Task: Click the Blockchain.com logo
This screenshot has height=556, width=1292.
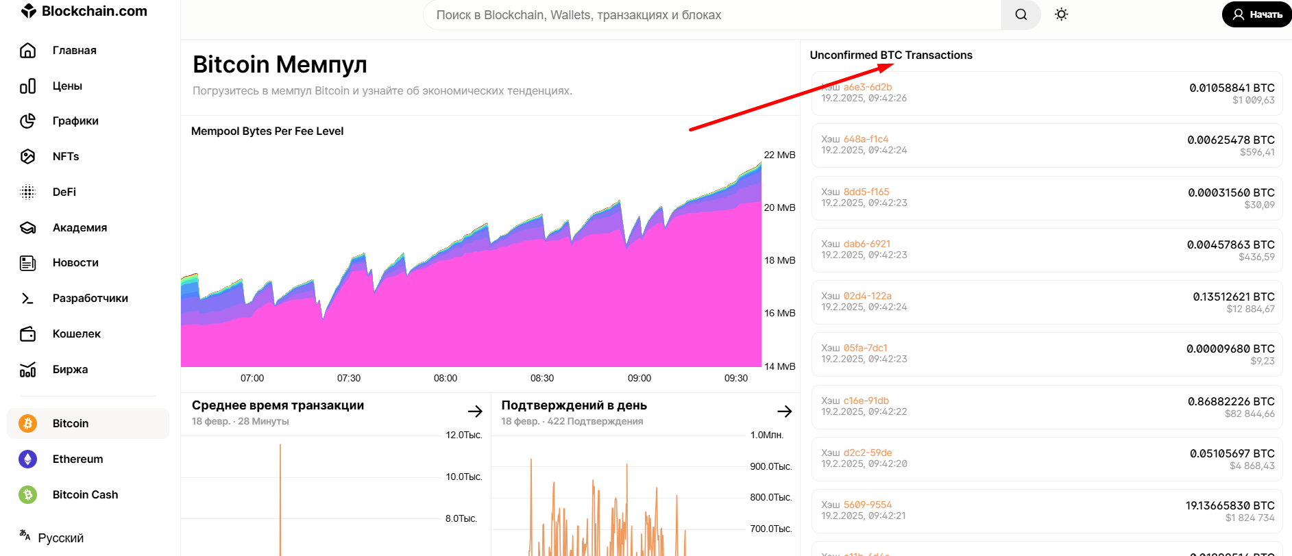Action: [x=84, y=11]
